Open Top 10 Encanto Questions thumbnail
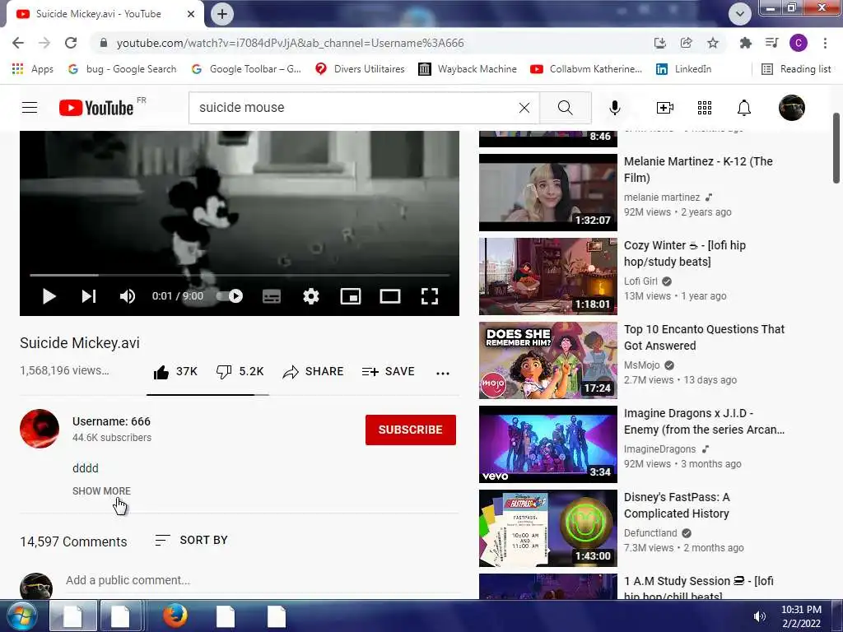 tap(547, 360)
